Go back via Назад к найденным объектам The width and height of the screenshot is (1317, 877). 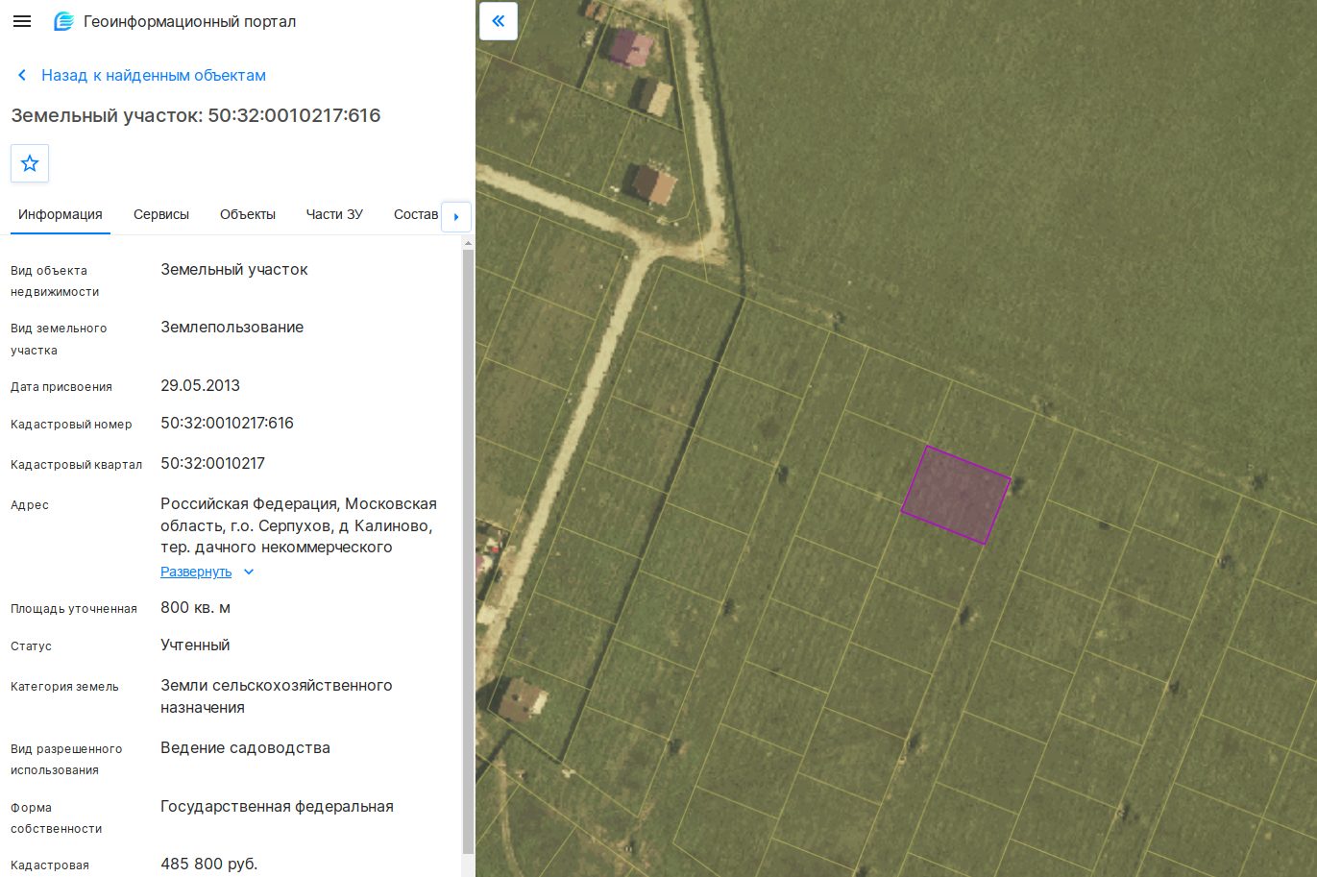point(154,75)
